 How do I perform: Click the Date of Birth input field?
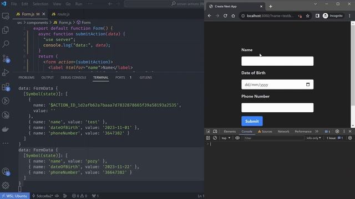[277, 85]
